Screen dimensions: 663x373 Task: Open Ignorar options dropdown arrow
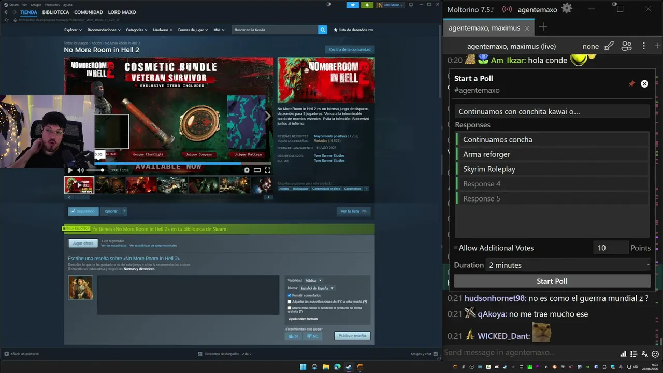click(124, 211)
